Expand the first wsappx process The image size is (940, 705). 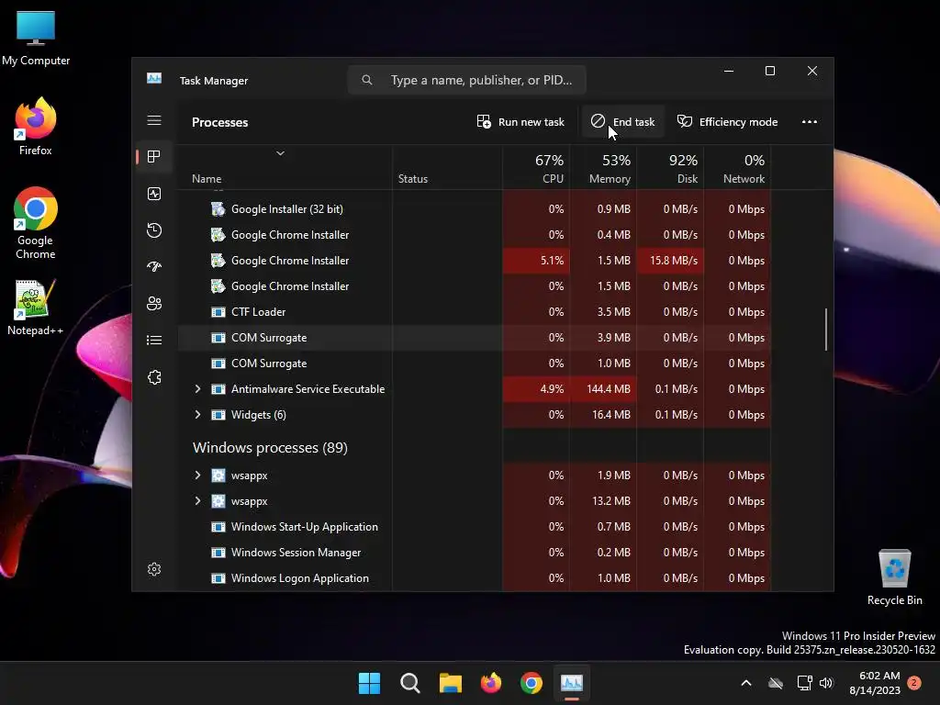197,475
